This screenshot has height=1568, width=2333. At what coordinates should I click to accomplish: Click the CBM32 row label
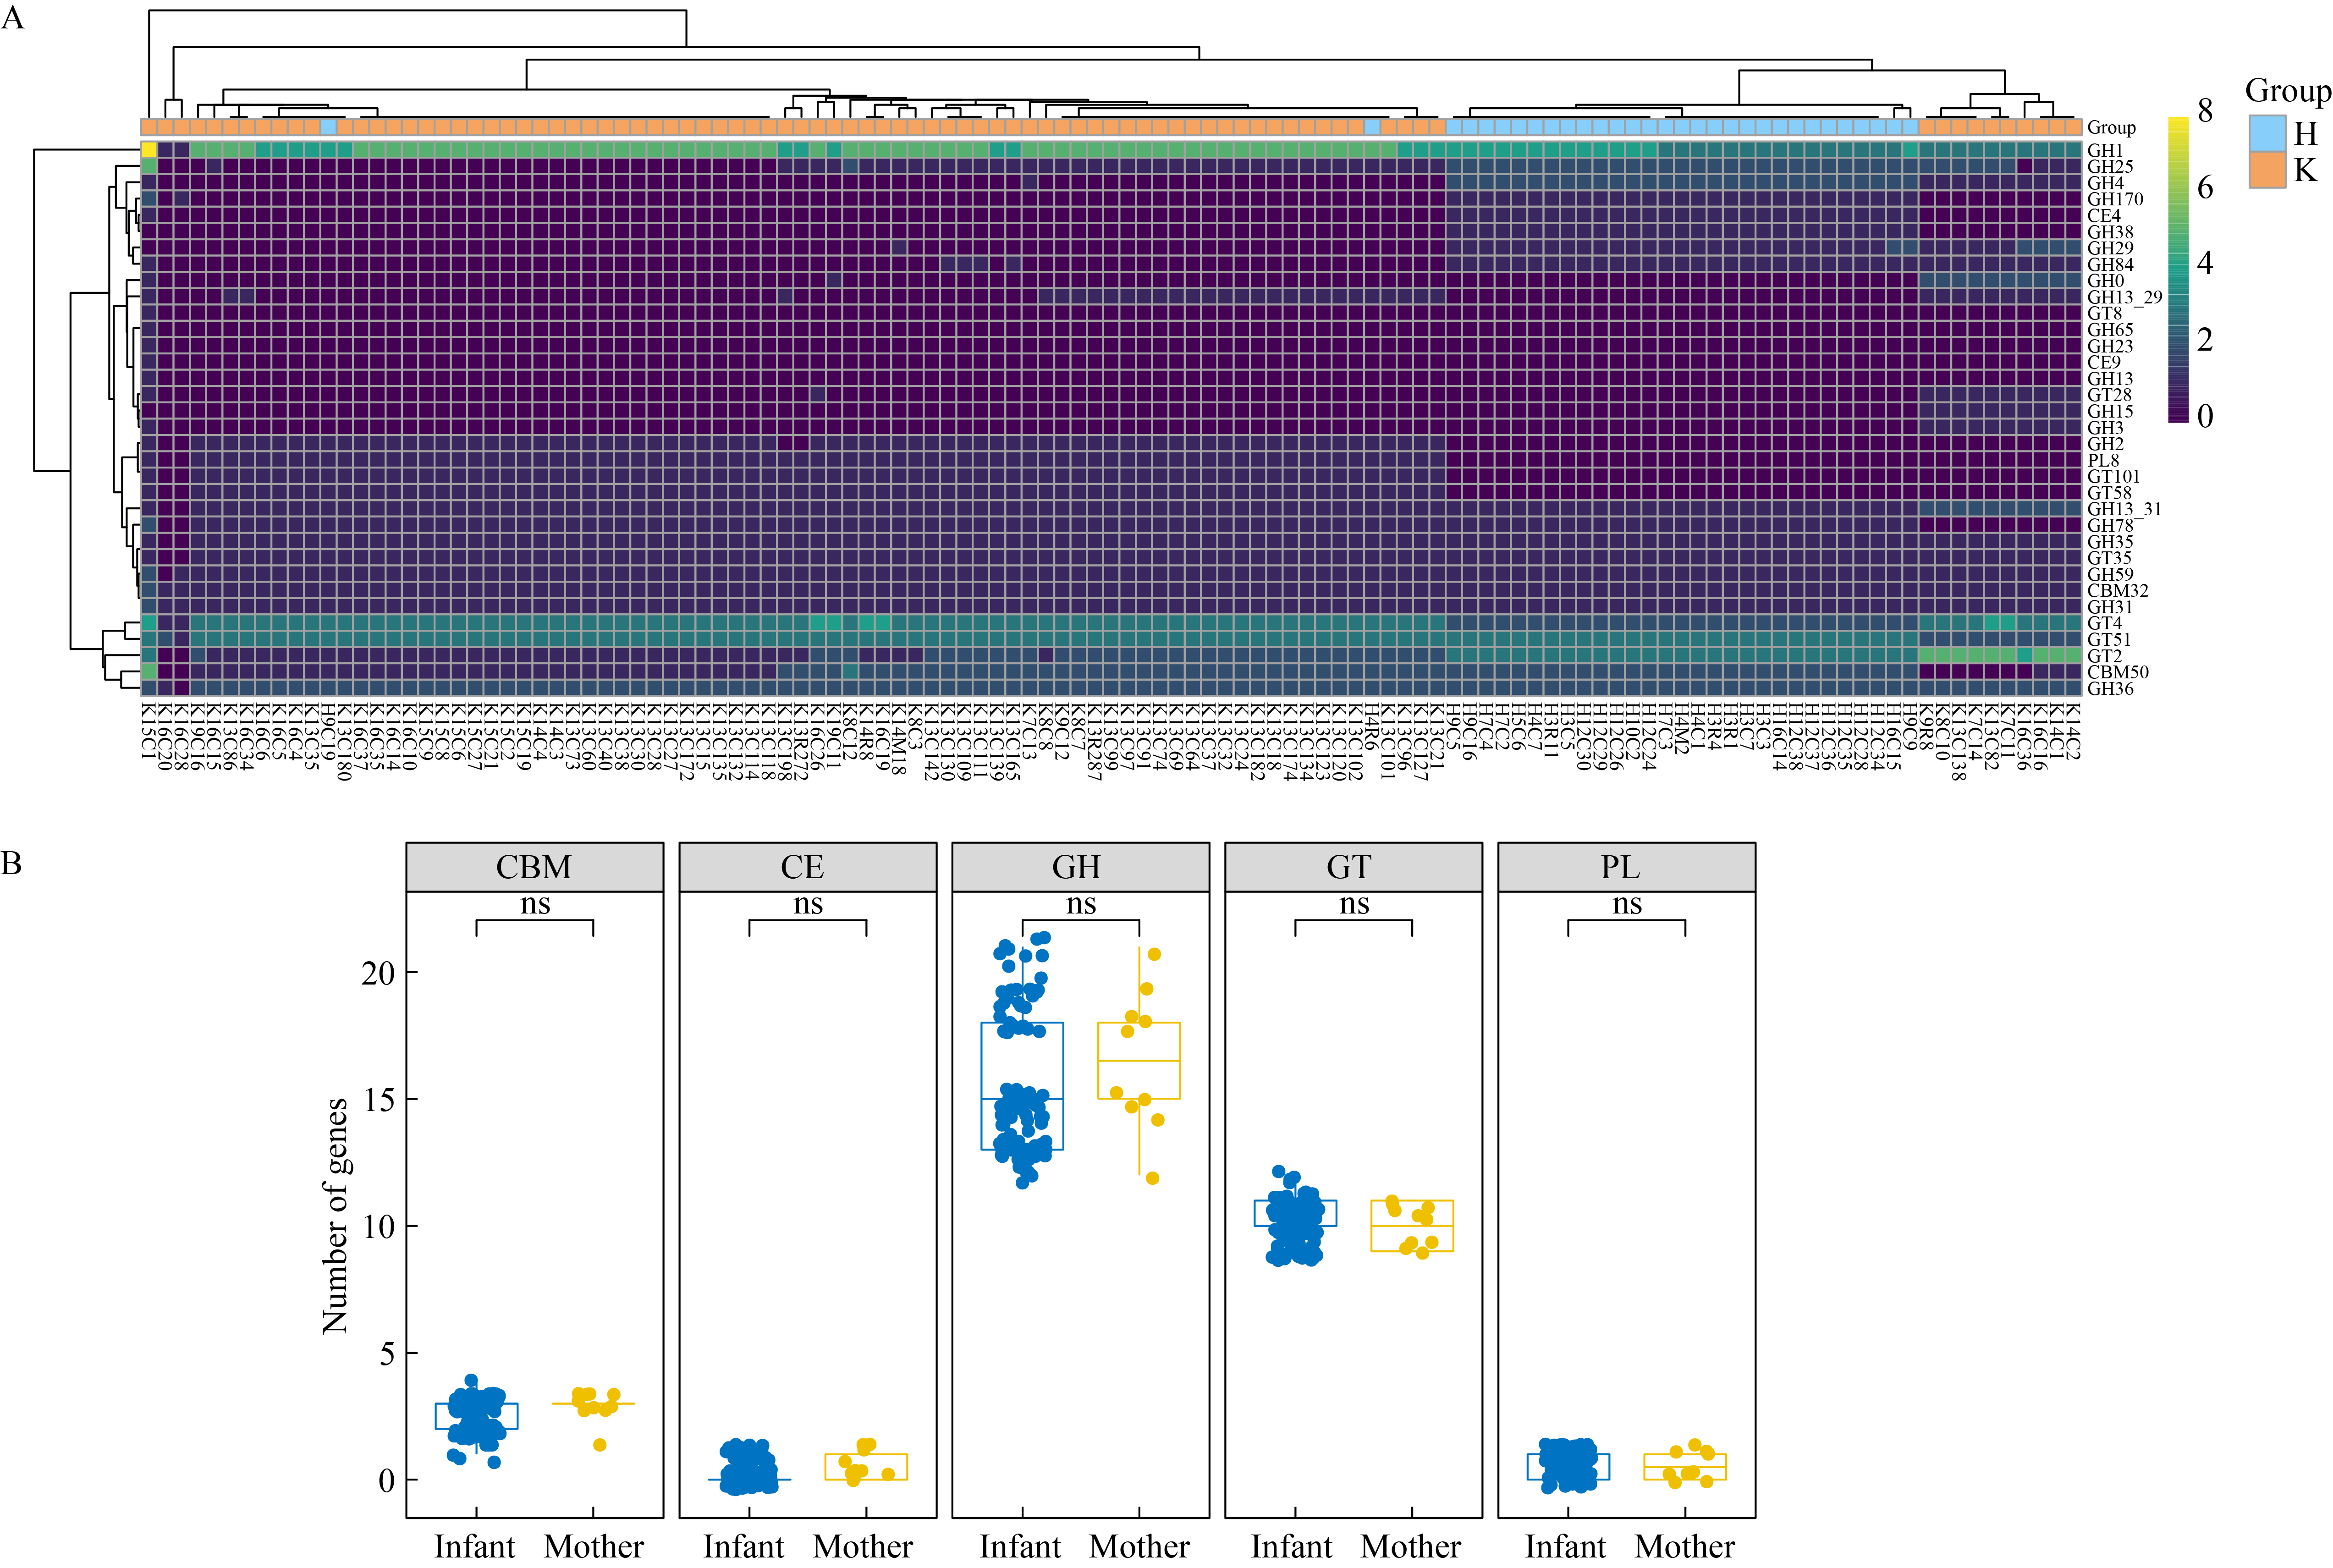[2117, 590]
